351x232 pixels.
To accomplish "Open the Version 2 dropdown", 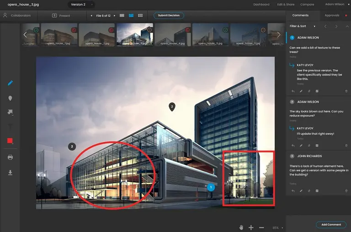I will pyautogui.click(x=82, y=5).
